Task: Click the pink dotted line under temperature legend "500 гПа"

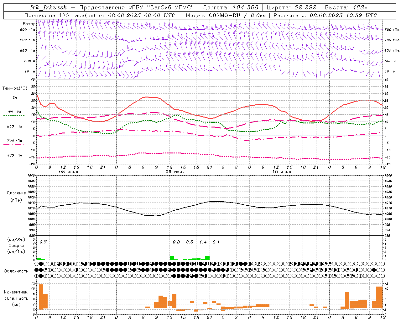Action: 14,159
